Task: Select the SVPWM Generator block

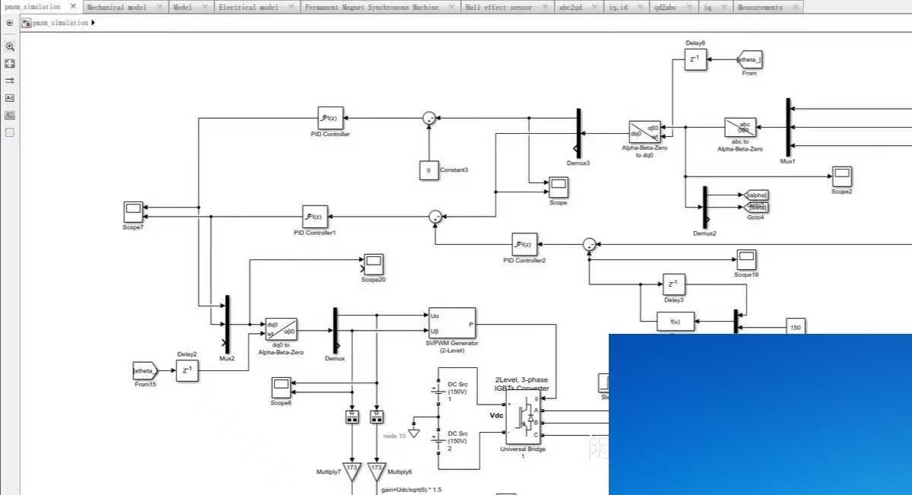Action: [451, 324]
